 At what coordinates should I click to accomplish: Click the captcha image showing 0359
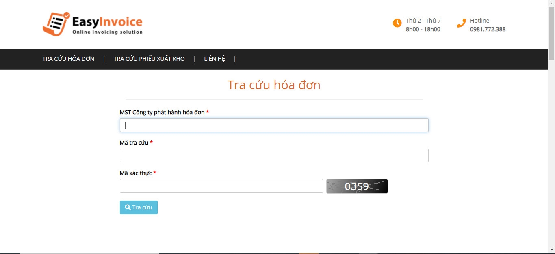357,186
